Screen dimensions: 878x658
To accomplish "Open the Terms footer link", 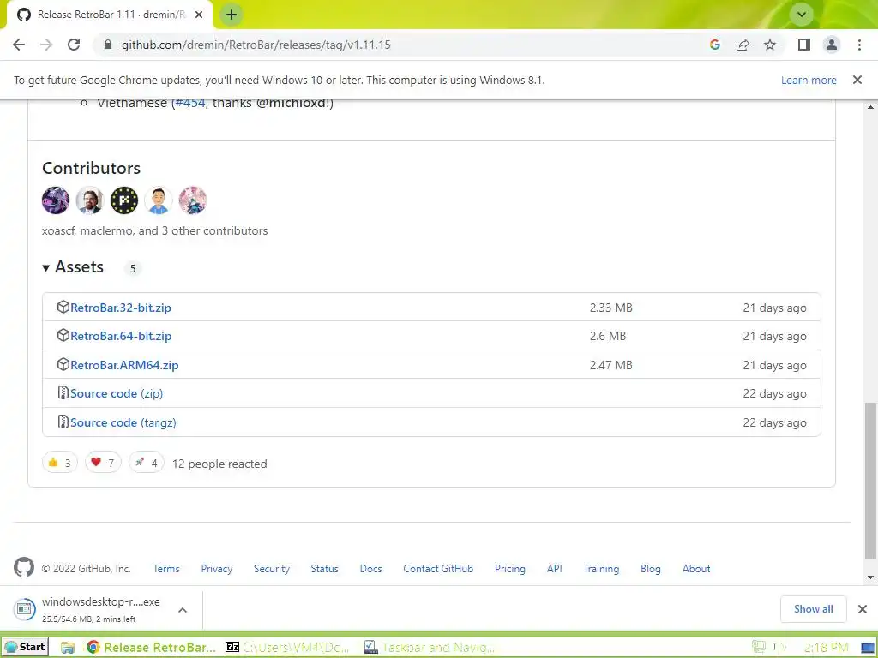I will coord(166,569).
